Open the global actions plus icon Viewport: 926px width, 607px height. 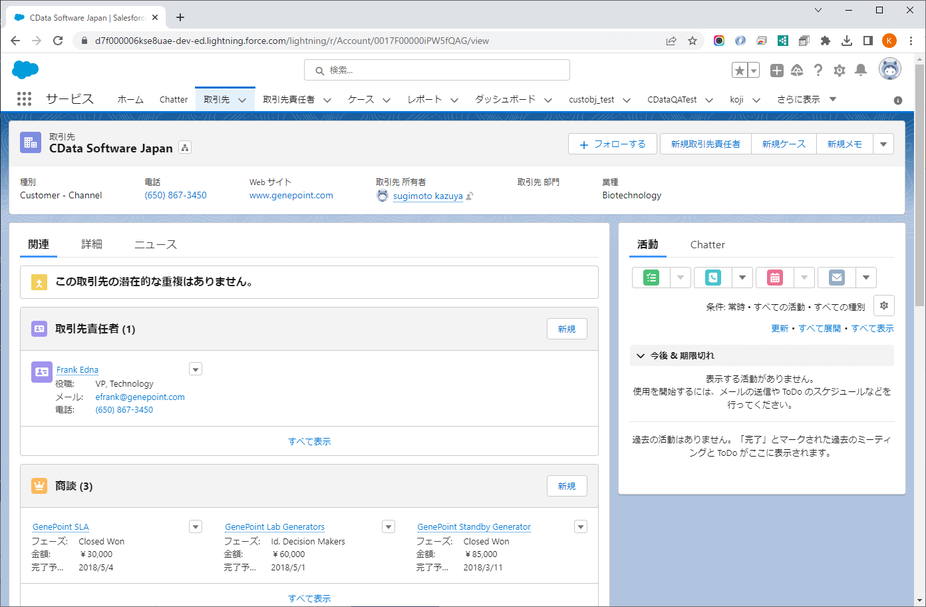(x=776, y=70)
